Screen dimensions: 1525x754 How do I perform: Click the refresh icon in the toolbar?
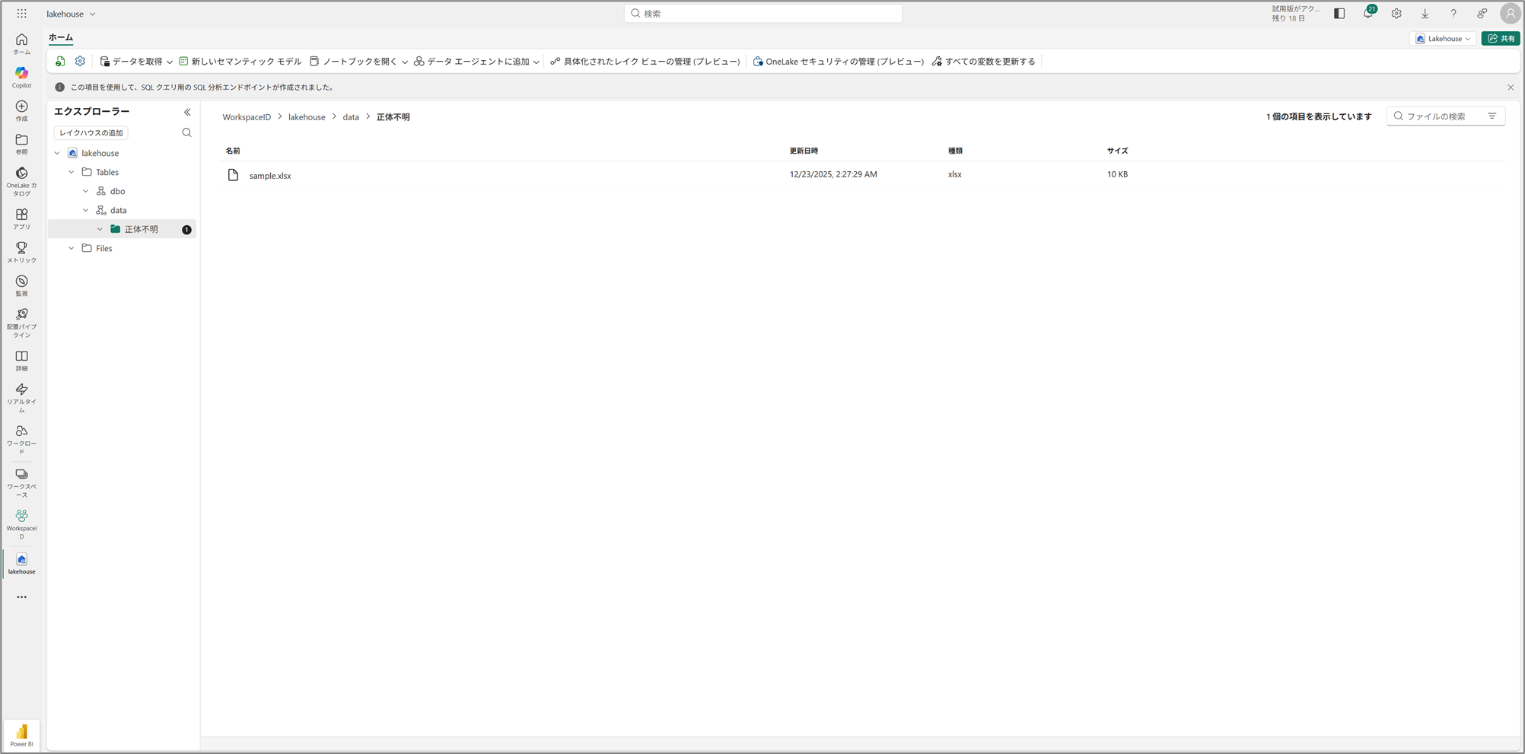point(60,62)
